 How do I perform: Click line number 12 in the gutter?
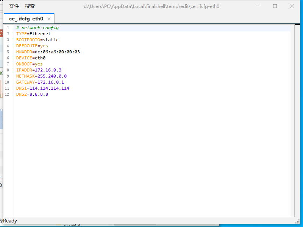[x=7, y=94]
